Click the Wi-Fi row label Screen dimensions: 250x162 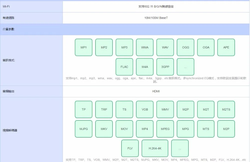click(6, 6)
